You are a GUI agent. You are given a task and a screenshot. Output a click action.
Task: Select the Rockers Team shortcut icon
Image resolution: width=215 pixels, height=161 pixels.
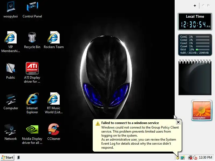point(53,40)
